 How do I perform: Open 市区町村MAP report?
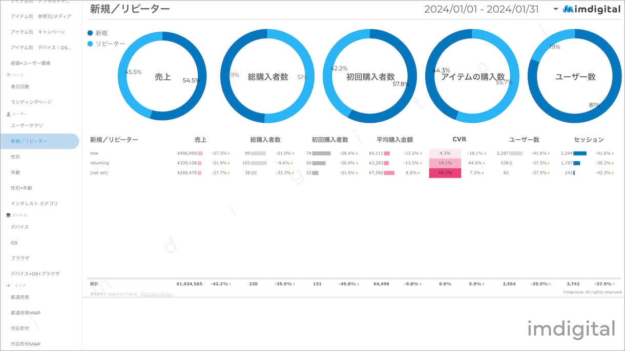[26, 344]
